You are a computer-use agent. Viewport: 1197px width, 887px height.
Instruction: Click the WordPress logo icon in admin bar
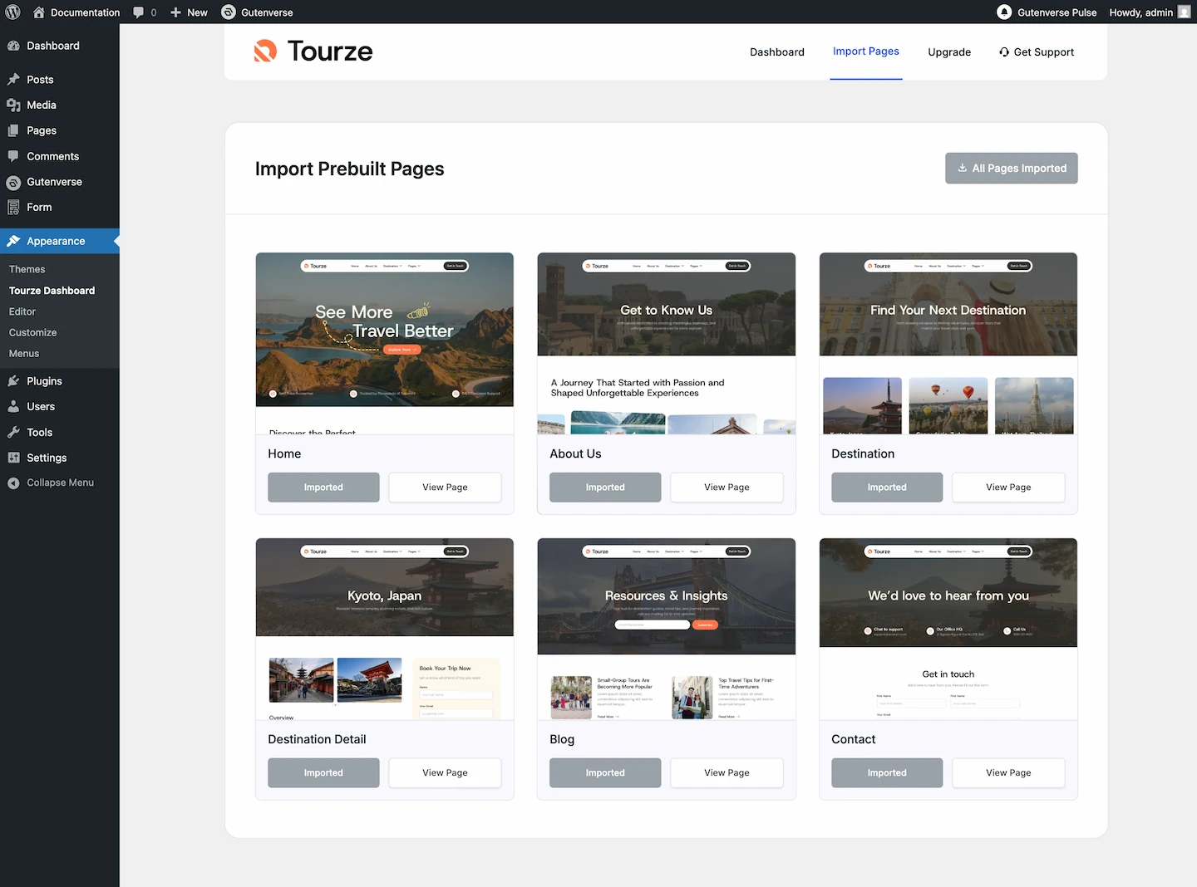tap(12, 12)
